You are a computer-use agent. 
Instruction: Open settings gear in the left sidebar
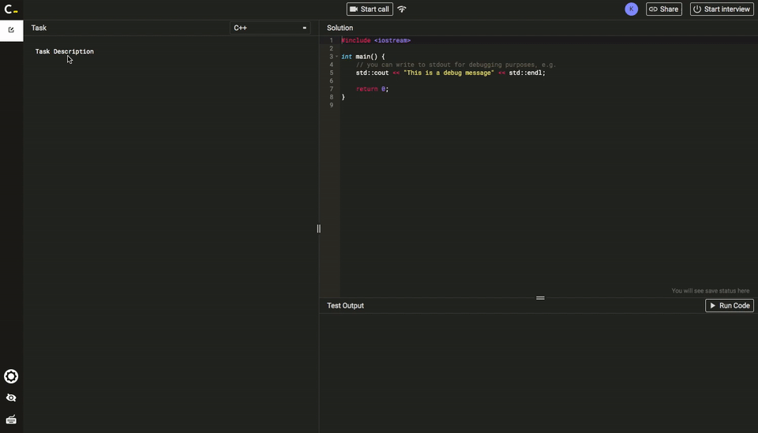pos(11,377)
